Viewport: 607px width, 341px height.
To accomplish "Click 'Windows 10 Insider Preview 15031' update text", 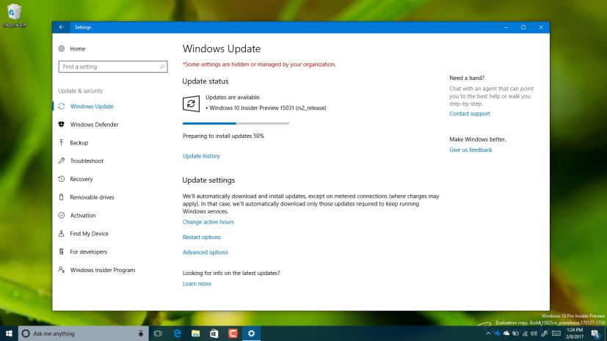I will click(268, 108).
